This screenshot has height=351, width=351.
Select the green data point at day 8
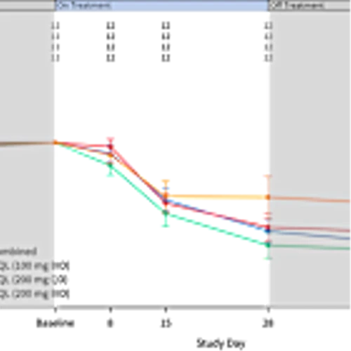[x=110, y=166]
